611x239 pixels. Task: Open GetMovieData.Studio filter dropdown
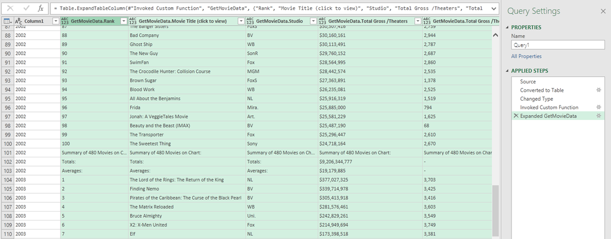(313, 21)
